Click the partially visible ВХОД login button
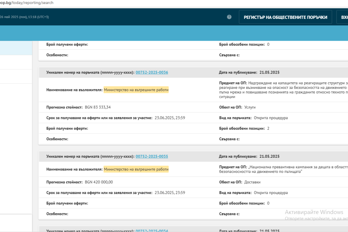The width and height of the screenshot is (348, 232). [x=343, y=17]
